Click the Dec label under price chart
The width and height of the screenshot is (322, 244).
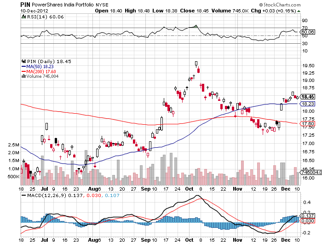tap(286, 189)
